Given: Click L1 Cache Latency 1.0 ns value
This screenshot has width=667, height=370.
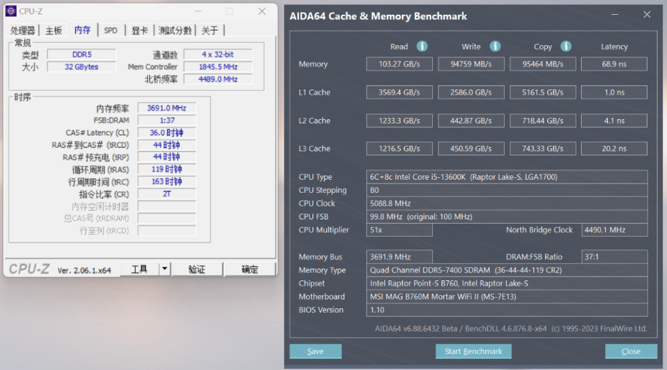Looking at the screenshot, I should click(x=615, y=92).
